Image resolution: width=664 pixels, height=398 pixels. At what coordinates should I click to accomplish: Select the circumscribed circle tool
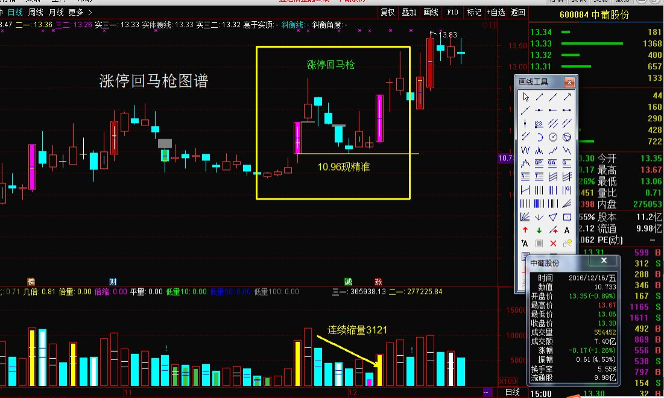pos(567,137)
